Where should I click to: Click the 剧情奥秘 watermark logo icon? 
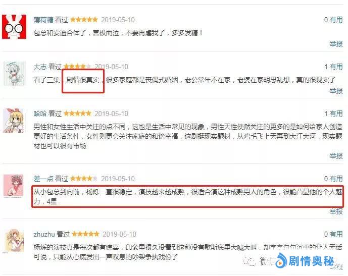point(281,261)
